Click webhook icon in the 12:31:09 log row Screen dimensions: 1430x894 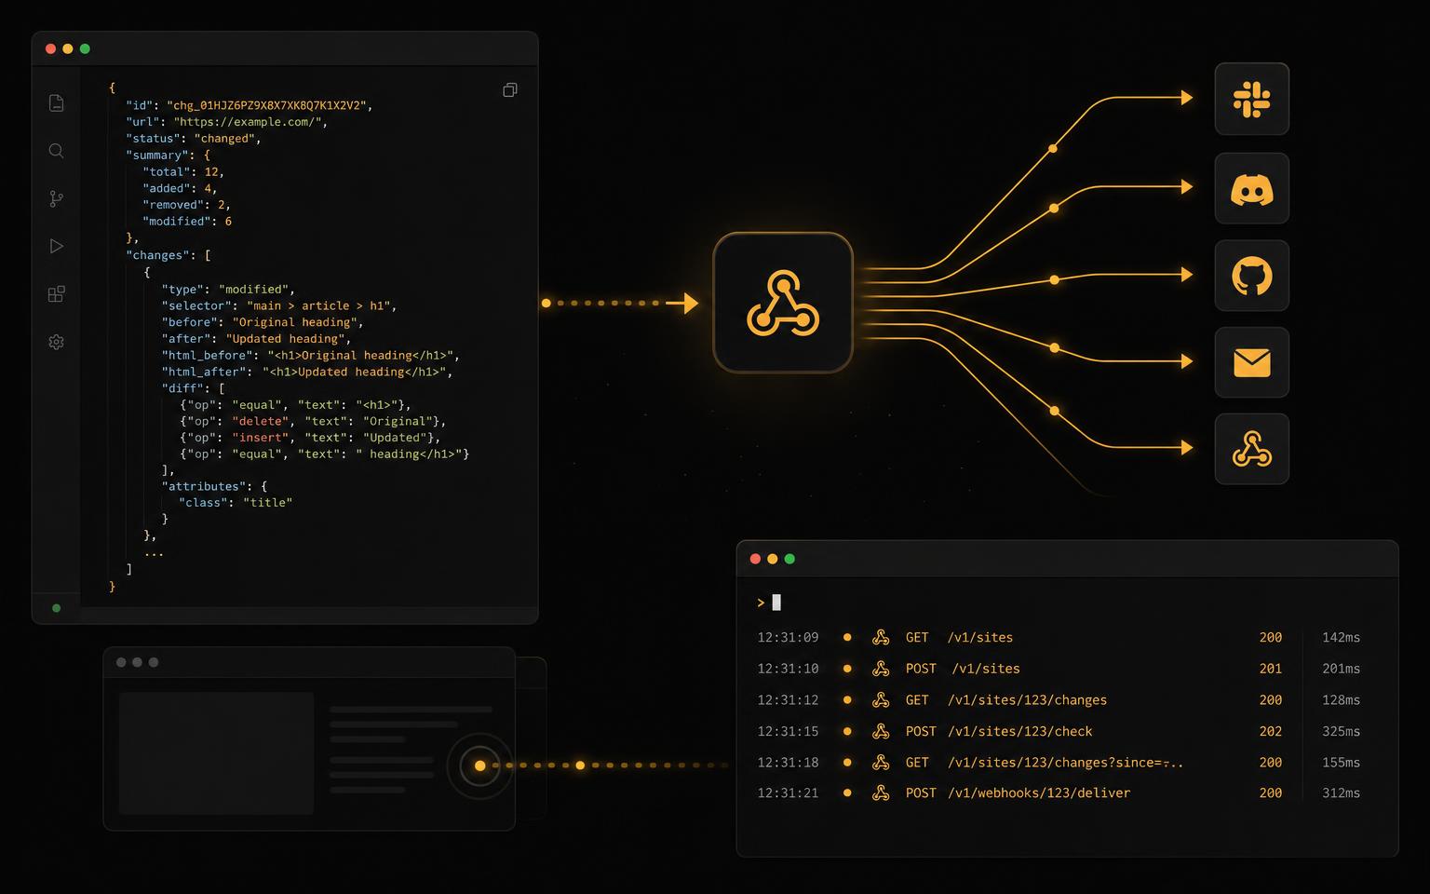pyautogui.click(x=881, y=637)
